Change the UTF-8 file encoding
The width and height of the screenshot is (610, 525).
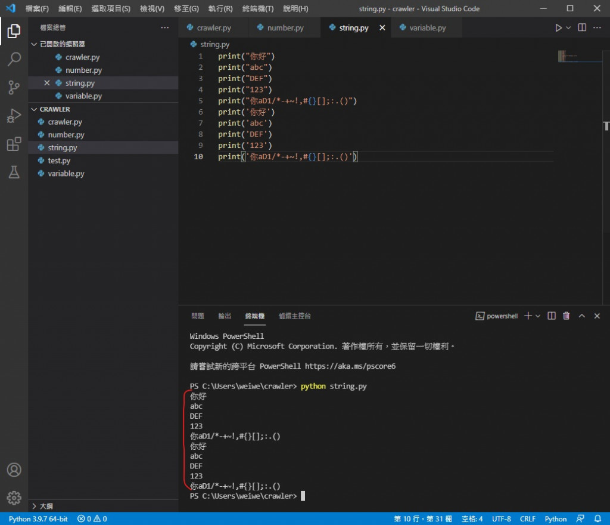point(501,519)
